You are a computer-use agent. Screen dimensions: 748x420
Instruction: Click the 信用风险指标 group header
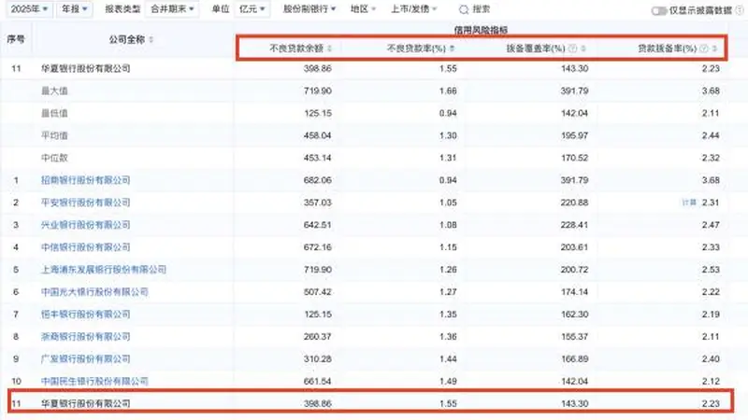tap(481, 30)
